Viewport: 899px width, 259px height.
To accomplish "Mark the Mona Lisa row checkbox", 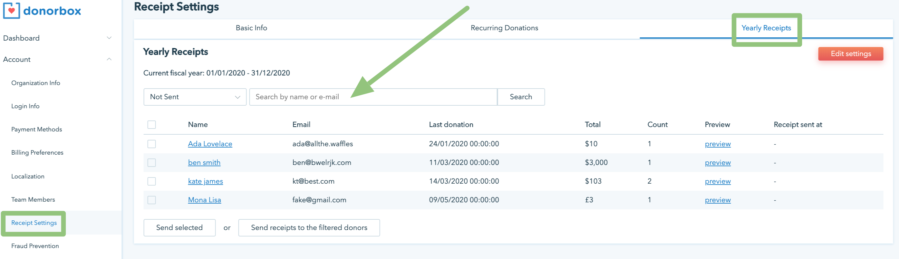I will pos(151,200).
